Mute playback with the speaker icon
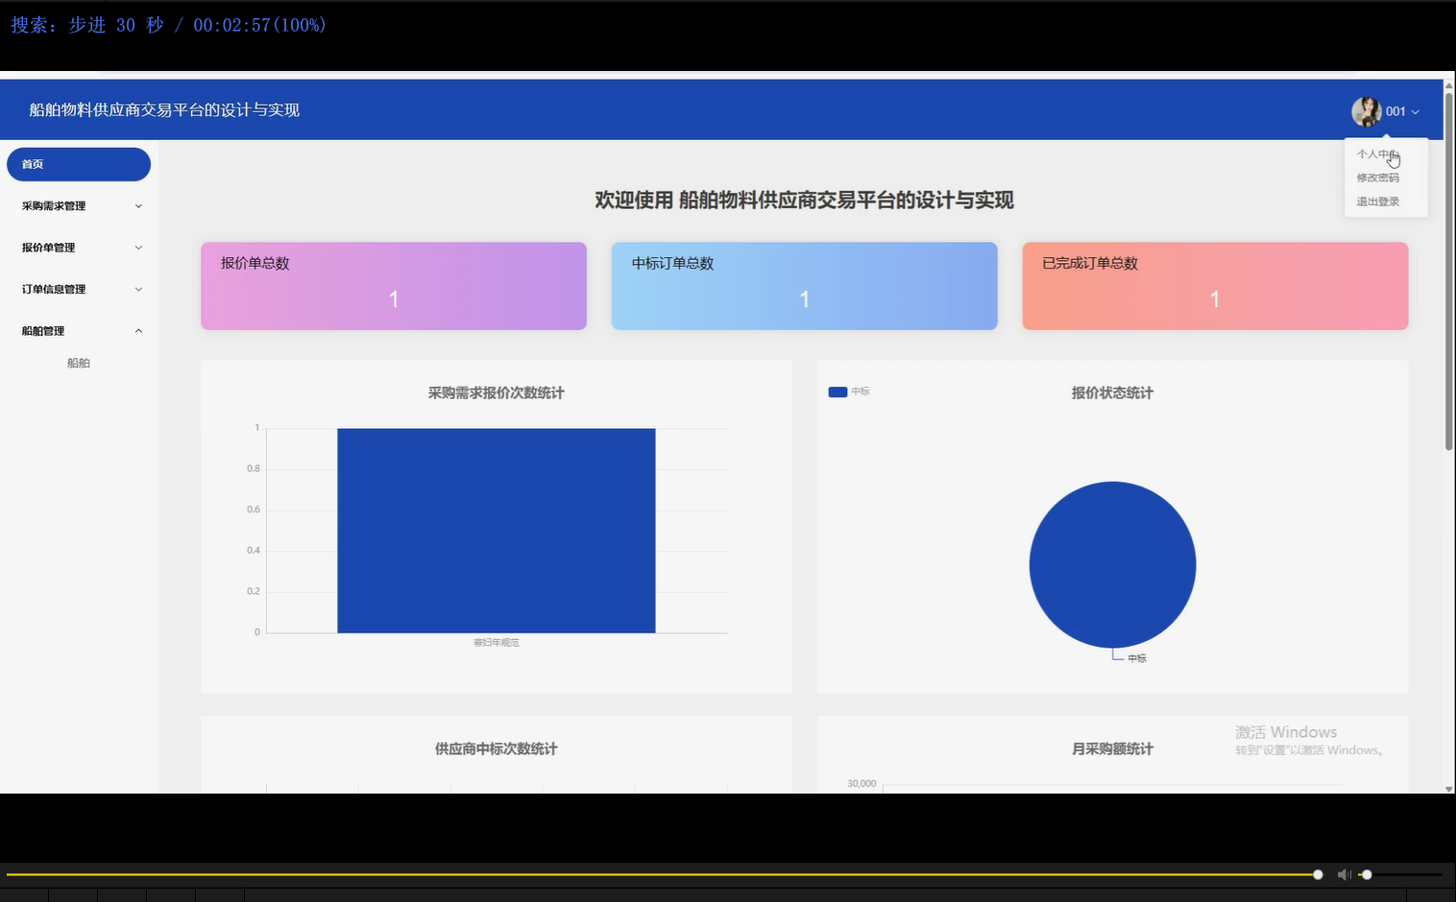 point(1343,874)
